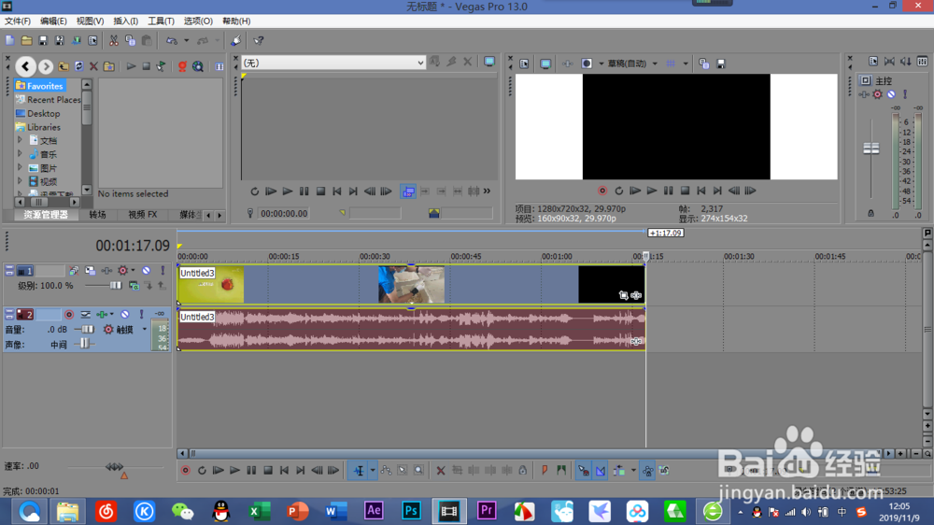This screenshot has height=525, width=934.
Task: Open the undo history dropdown arrow
Action: click(x=187, y=40)
